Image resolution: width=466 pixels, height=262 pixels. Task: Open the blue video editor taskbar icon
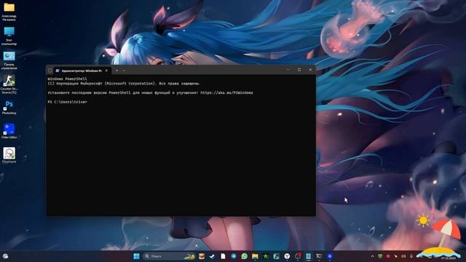coord(330,256)
